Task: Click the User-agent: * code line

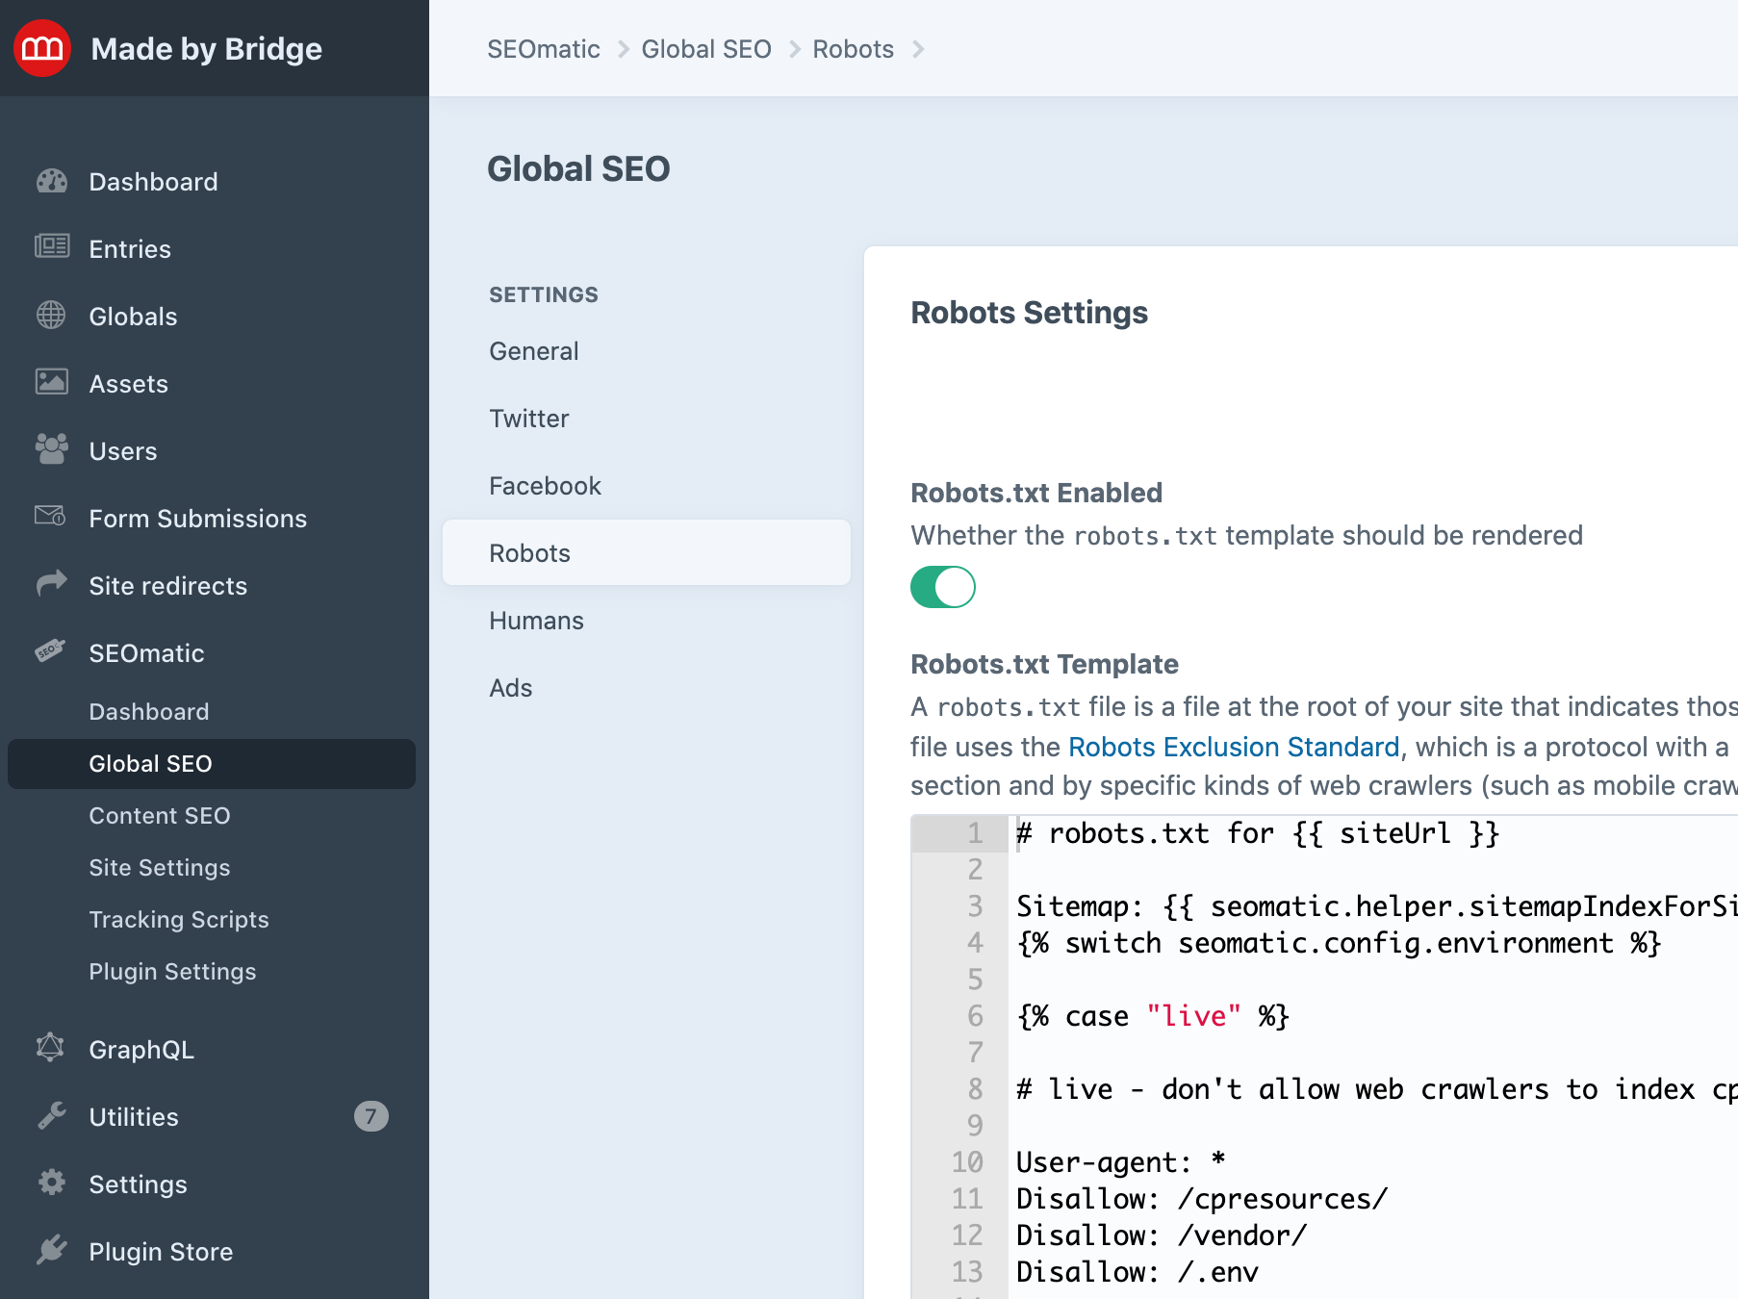Action: pyautogui.click(x=1121, y=1162)
